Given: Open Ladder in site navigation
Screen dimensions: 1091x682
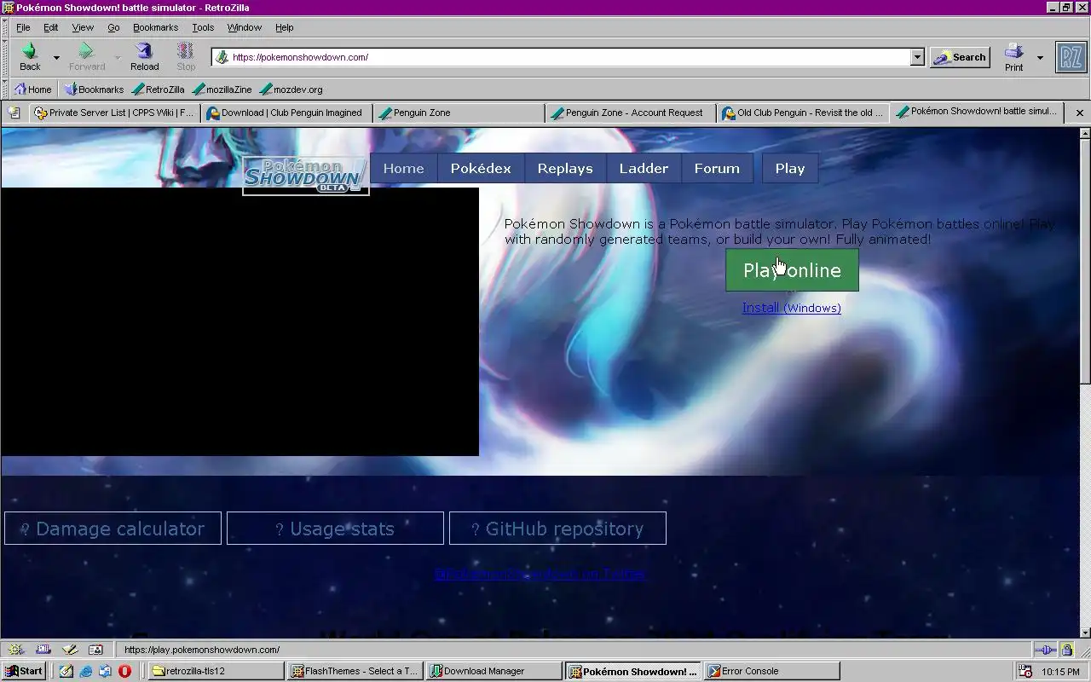Looking at the screenshot, I should click(x=644, y=168).
